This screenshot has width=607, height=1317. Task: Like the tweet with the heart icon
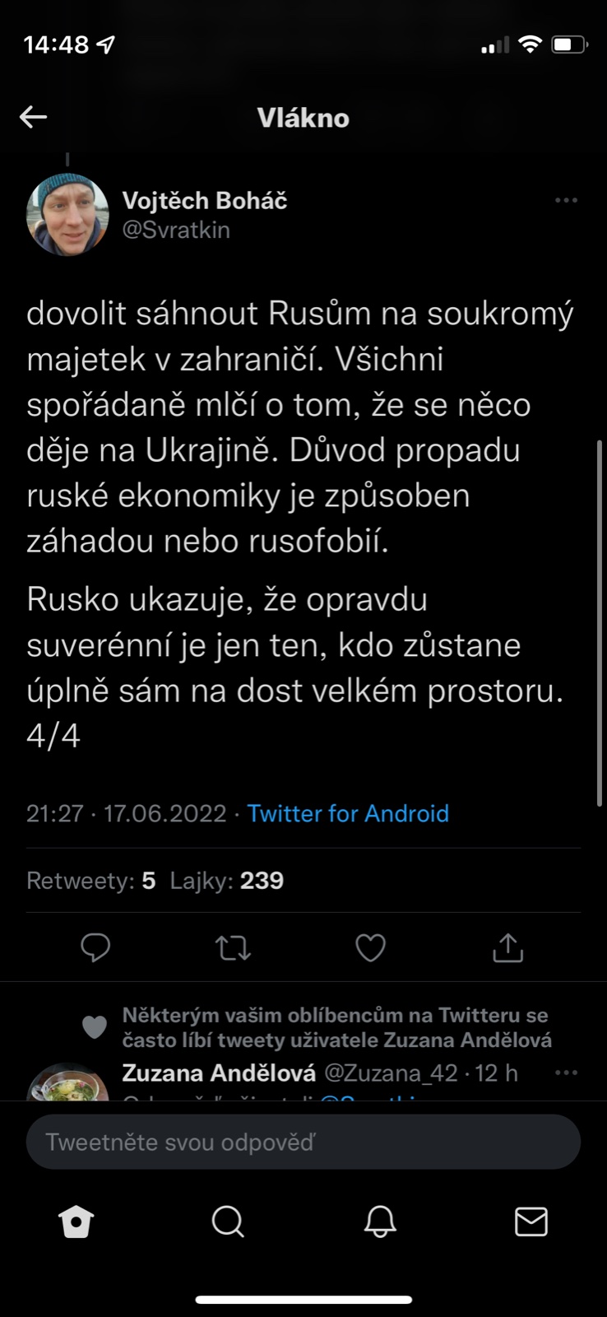(x=370, y=948)
